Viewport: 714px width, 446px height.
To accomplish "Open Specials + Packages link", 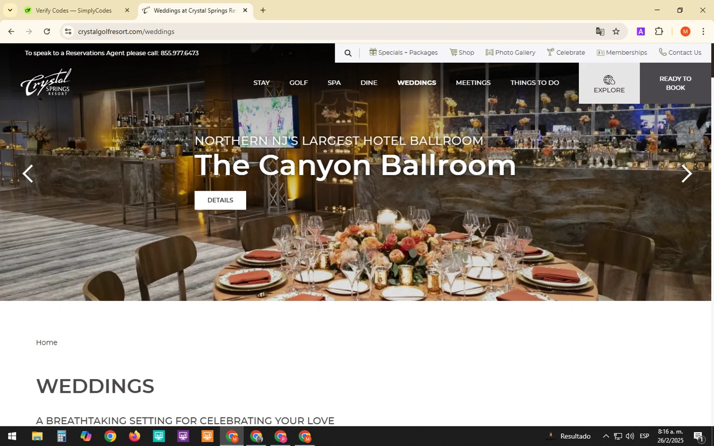I will [403, 52].
